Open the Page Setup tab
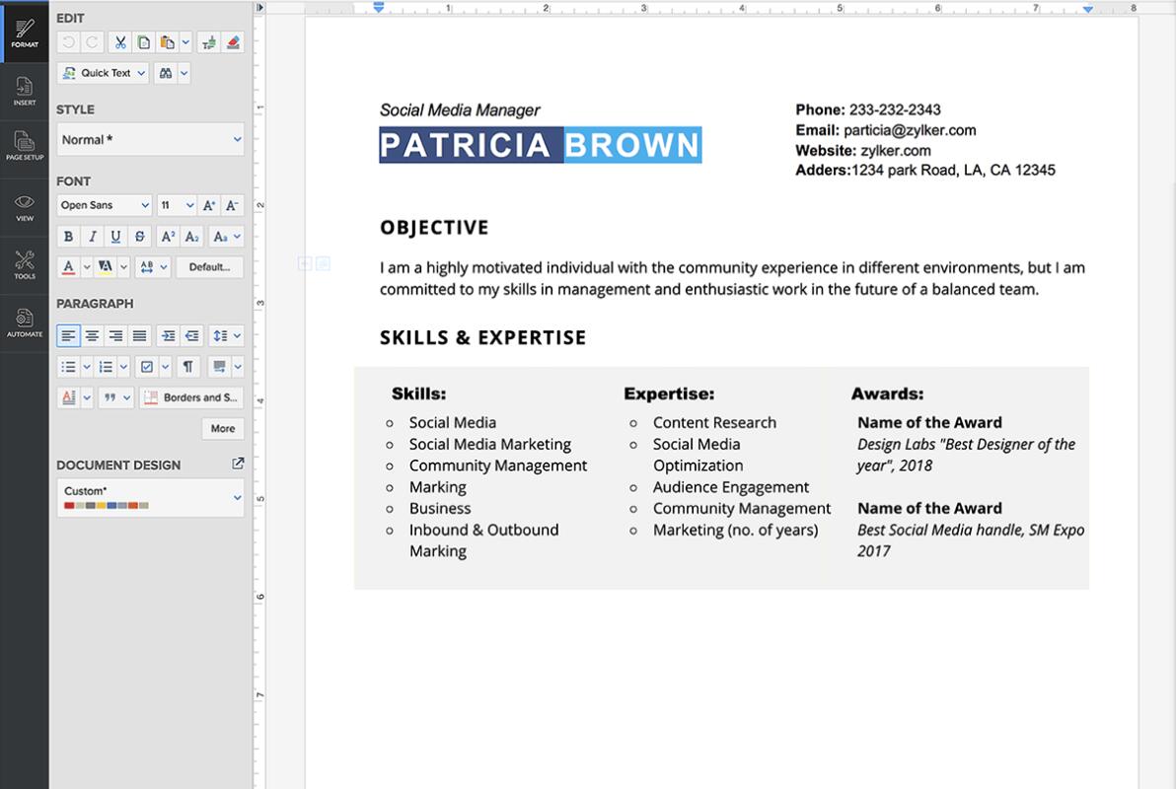Viewport: 1176px width, 789px height. 25,146
